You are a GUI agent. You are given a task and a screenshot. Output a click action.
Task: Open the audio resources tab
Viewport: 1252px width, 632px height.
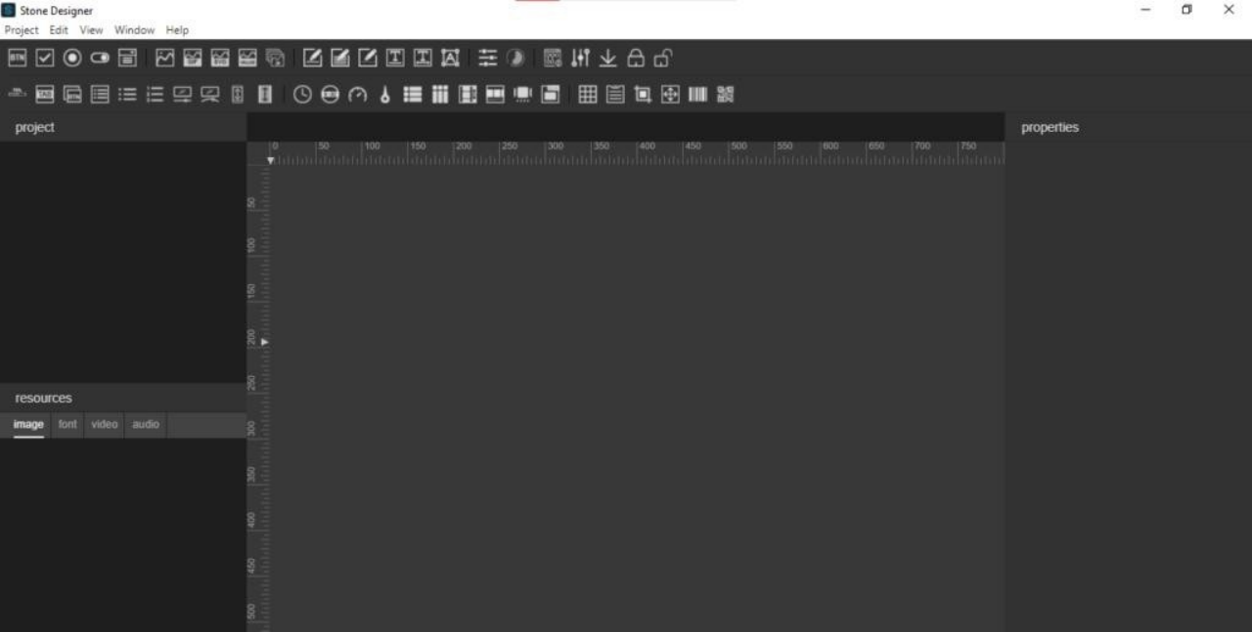(146, 424)
